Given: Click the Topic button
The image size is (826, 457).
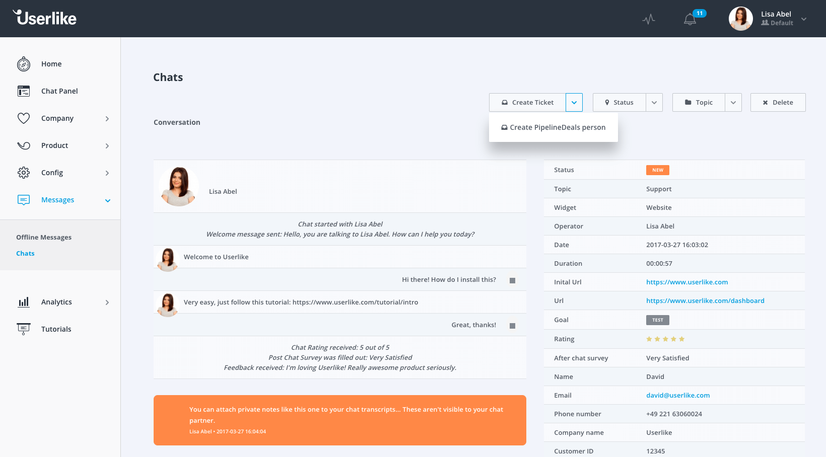Looking at the screenshot, I should point(699,102).
